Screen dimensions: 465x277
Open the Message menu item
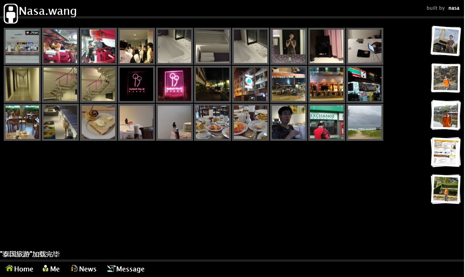point(126,269)
